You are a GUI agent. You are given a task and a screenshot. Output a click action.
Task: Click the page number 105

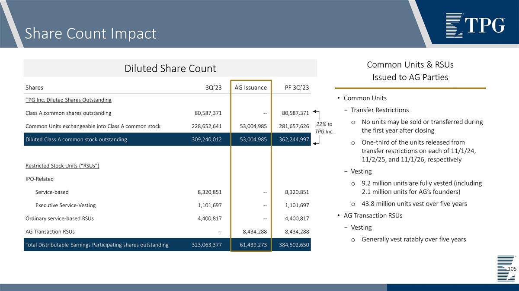pyautogui.click(x=512, y=269)
